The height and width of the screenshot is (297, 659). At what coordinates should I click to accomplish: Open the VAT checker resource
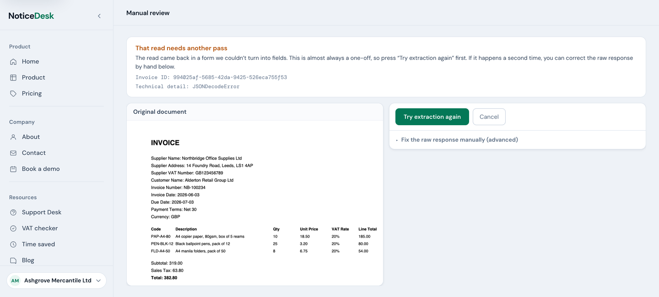click(x=56, y=228)
